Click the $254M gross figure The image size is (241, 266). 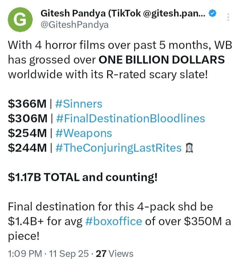[27, 133]
